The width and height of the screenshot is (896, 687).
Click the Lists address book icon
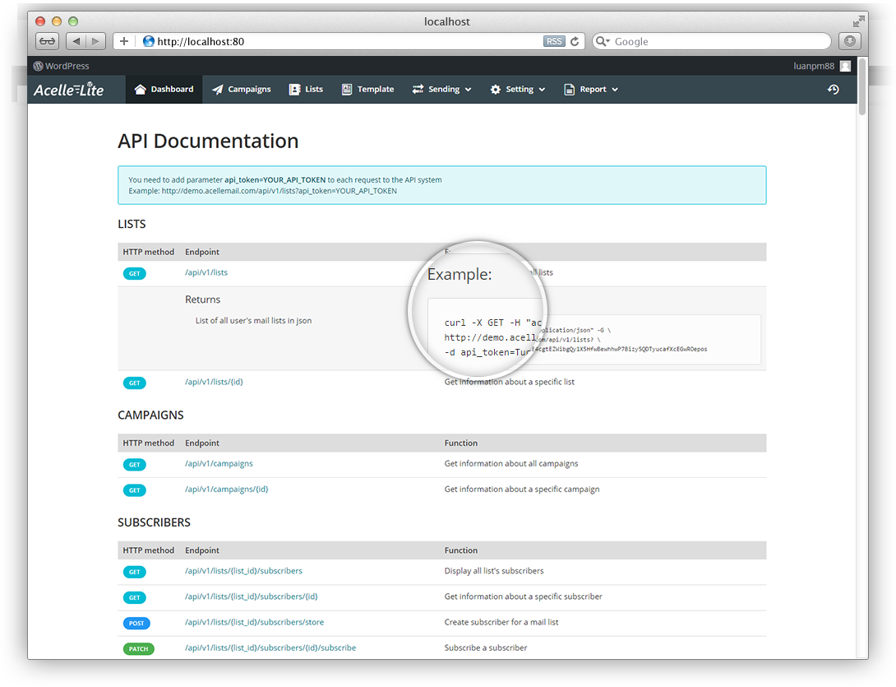click(294, 89)
